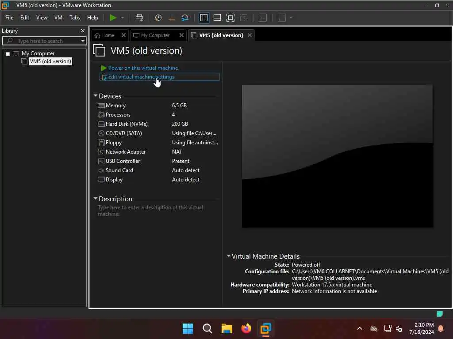This screenshot has width=453, height=339.
Task: Collapse the Description section
Action: [96, 199]
